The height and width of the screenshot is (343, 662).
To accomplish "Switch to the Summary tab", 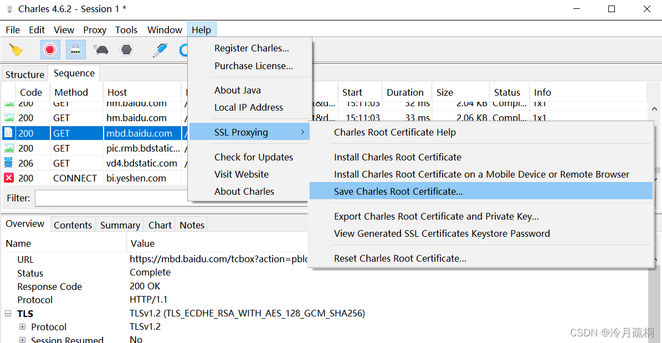I will (x=120, y=225).
